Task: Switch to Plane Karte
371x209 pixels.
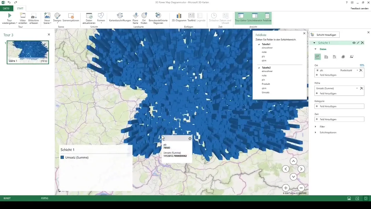Action: [135, 19]
